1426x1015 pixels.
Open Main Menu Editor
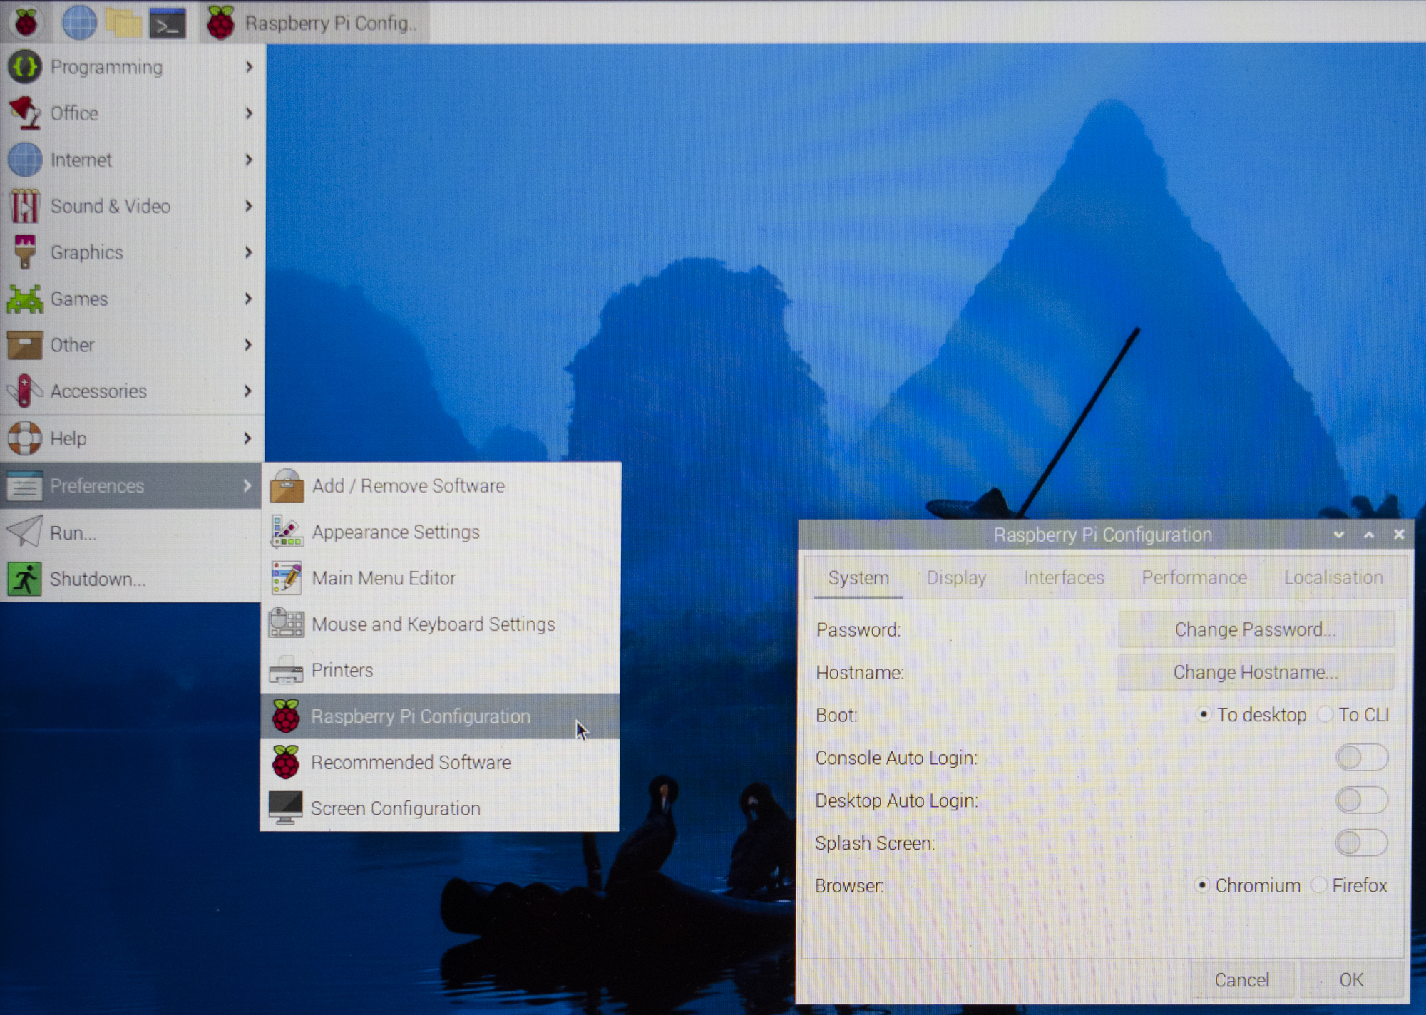[383, 578]
